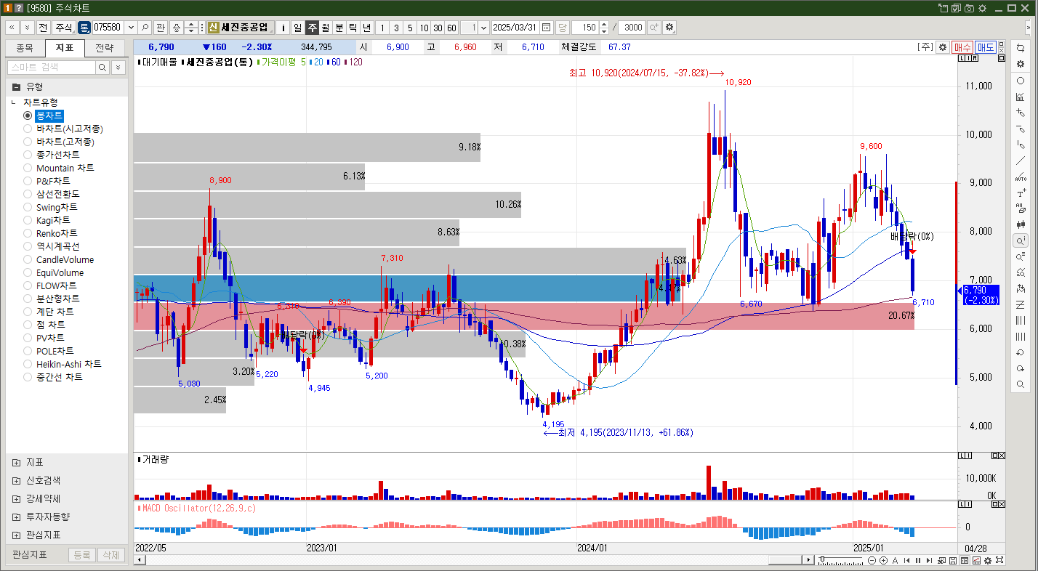Select the 삼선전환도 radio option
Screen dimensions: 1038x571
click(x=28, y=194)
